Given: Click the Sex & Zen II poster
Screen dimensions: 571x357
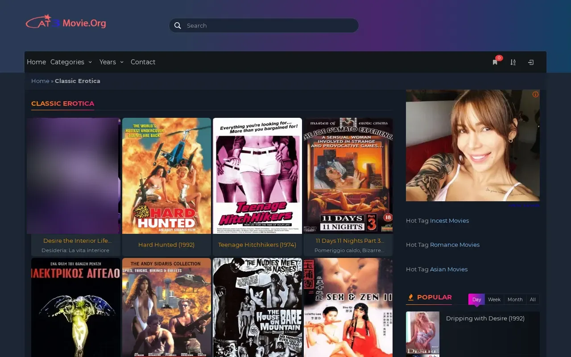Looking at the screenshot, I should point(348,307).
